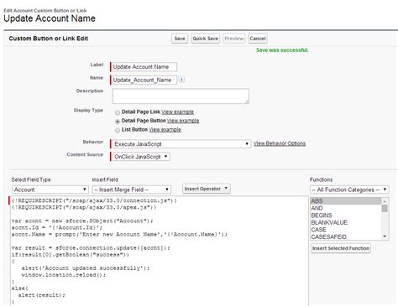Open Select Field Type Account dropdown
The height and width of the screenshot is (306, 398).
coord(50,189)
